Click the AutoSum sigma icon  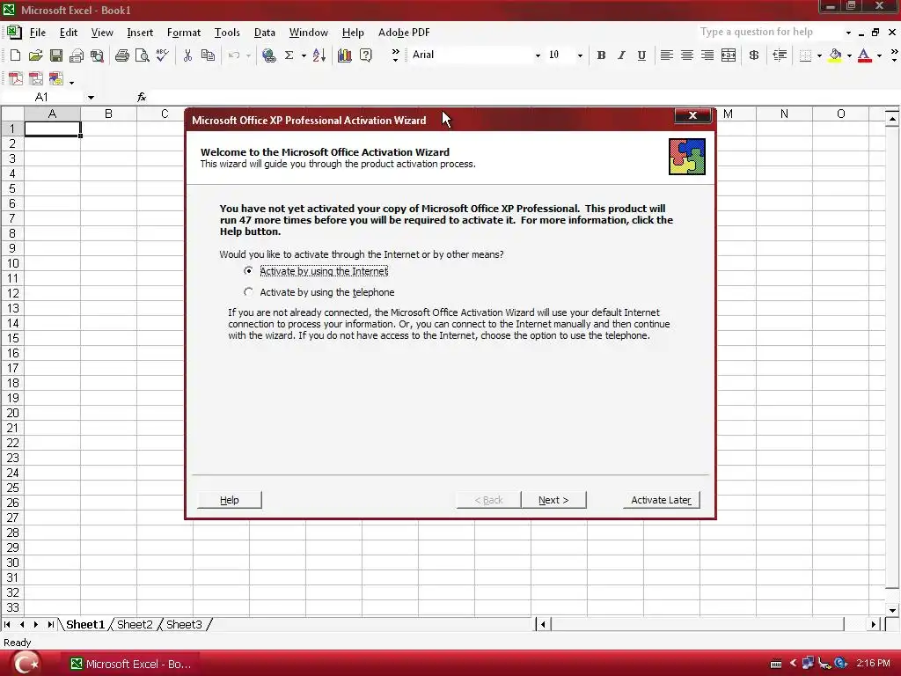[x=289, y=55]
